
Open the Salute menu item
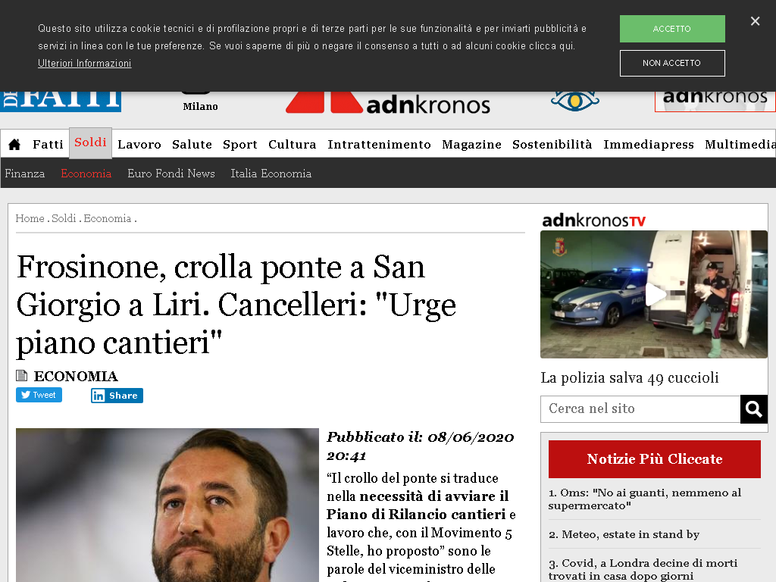click(x=192, y=144)
